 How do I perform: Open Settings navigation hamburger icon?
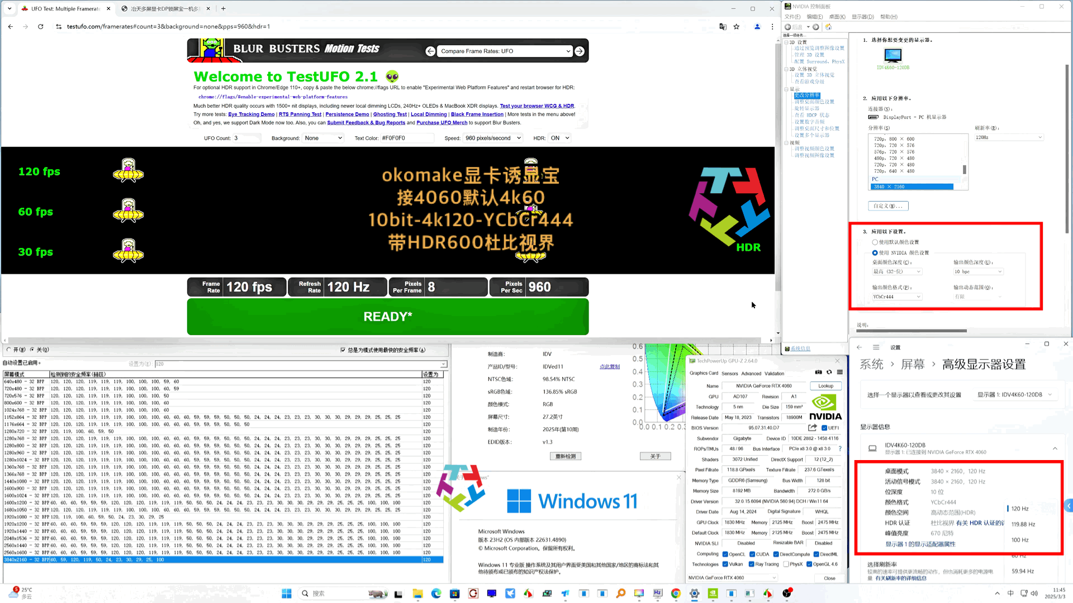click(876, 347)
